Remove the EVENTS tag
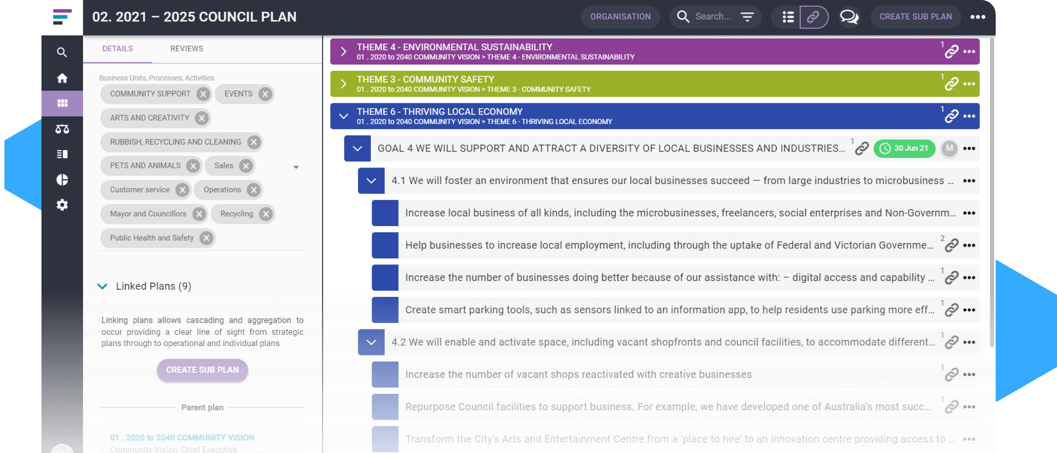Screen dimensions: 1057x453 click(x=265, y=94)
